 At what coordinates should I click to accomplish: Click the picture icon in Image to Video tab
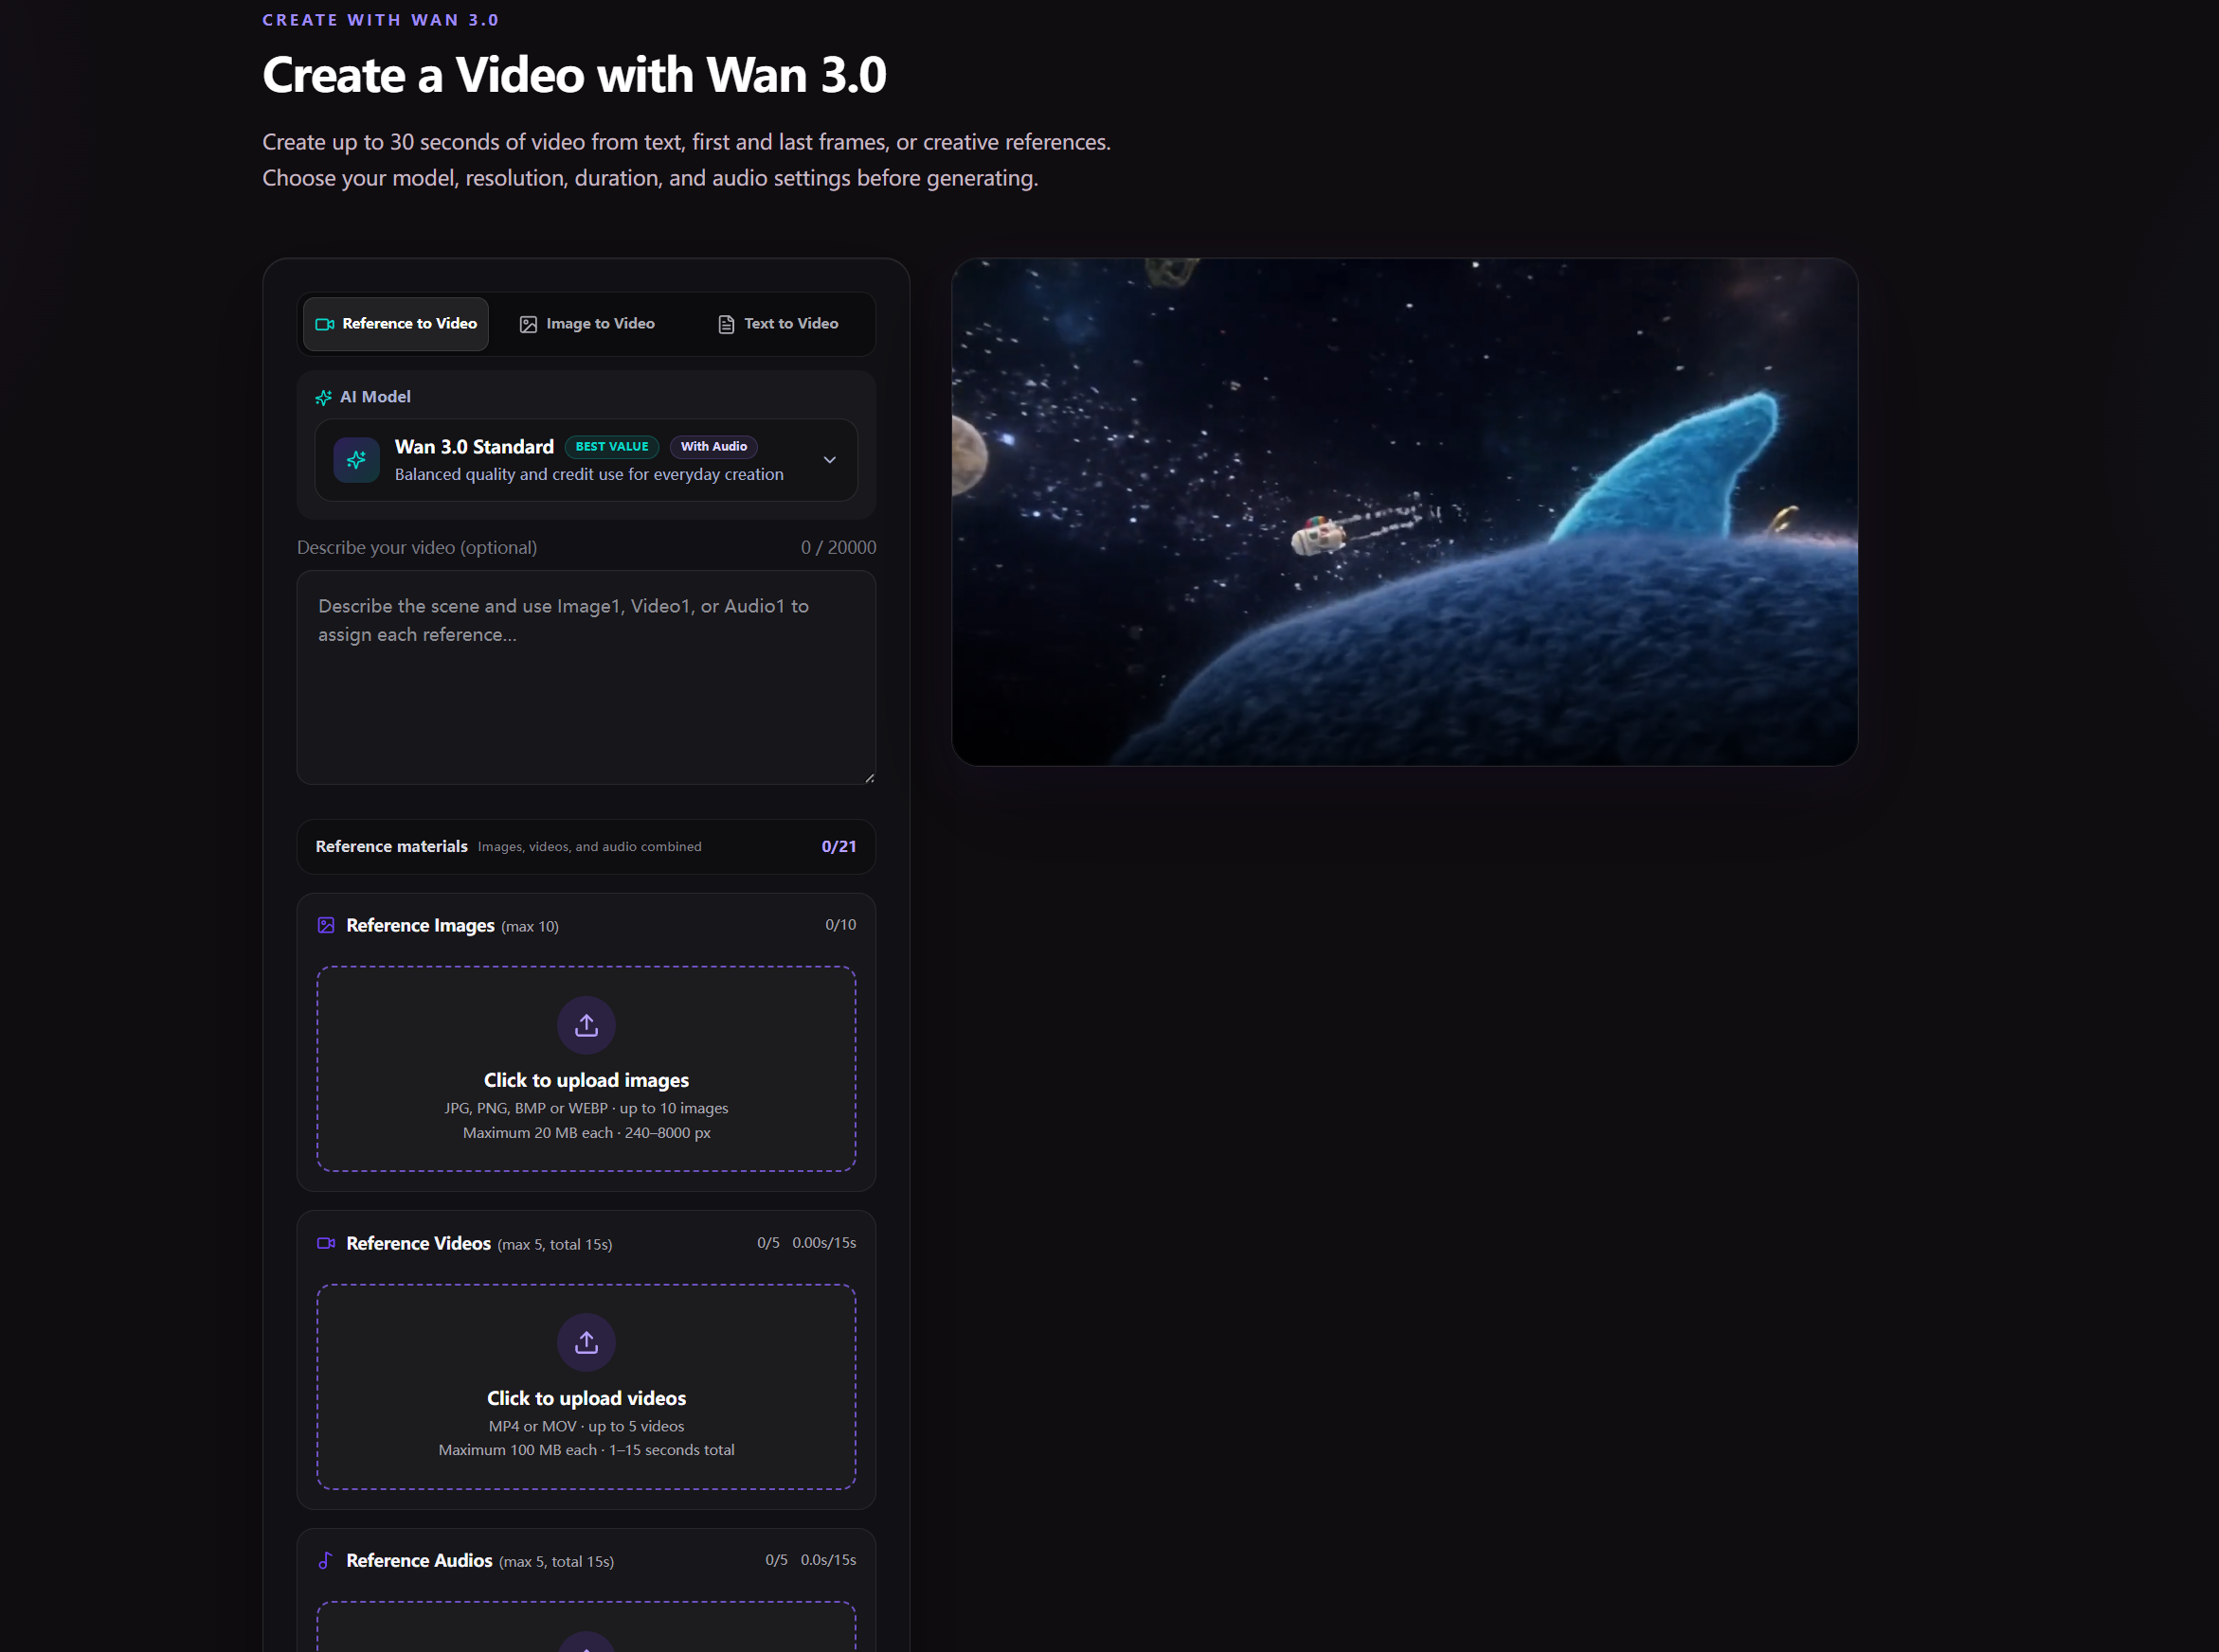click(x=529, y=324)
